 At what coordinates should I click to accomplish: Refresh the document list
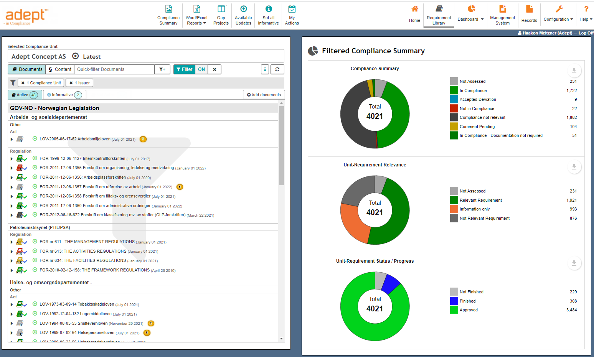[x=277, y=69]
